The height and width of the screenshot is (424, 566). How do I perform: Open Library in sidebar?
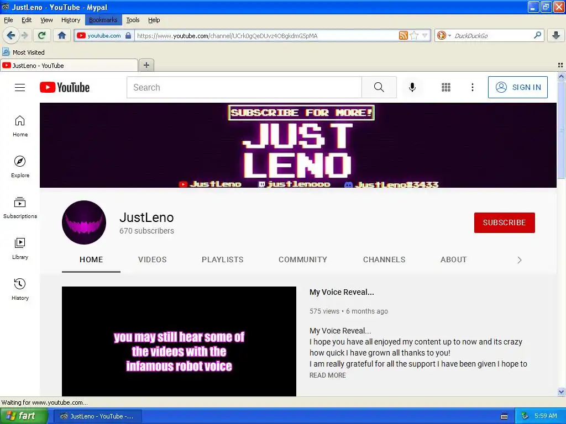(20, 249)
